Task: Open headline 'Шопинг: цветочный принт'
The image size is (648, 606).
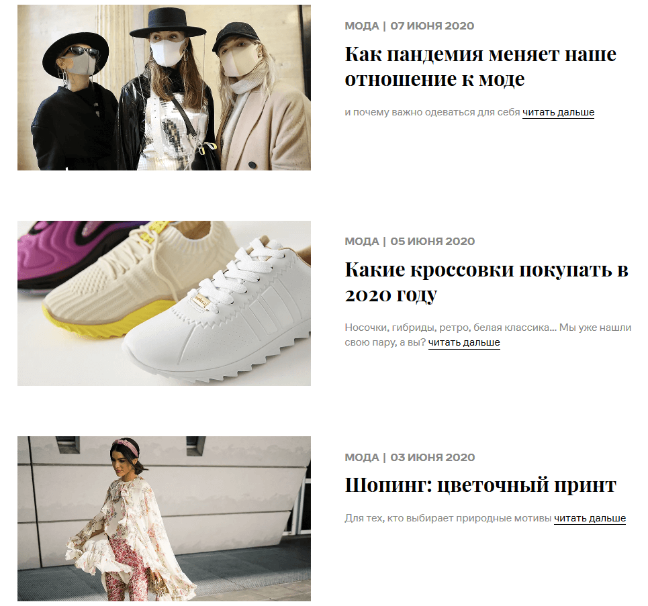Action: point(480,485)
